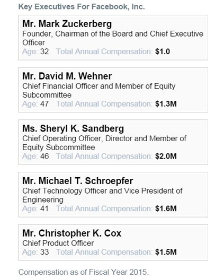The width and height of the screenshot is (224, 278).
Task: Click Cox's $1.5M compensation value
Action: click(x=166, y=252)
